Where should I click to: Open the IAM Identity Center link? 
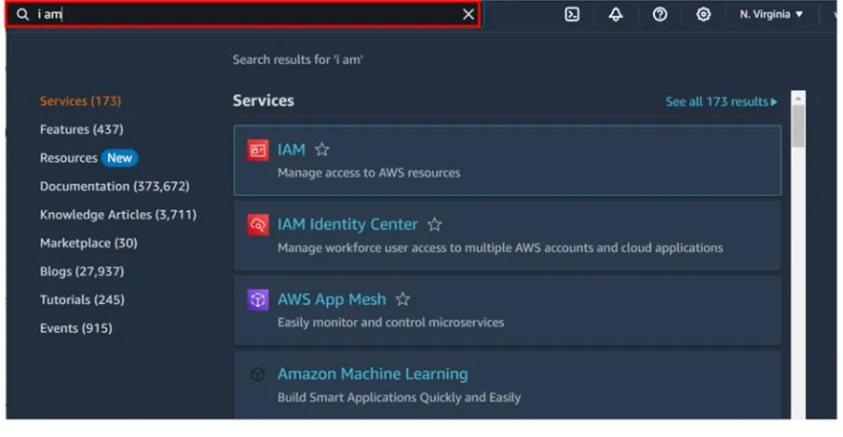click(x=347, y=224)
